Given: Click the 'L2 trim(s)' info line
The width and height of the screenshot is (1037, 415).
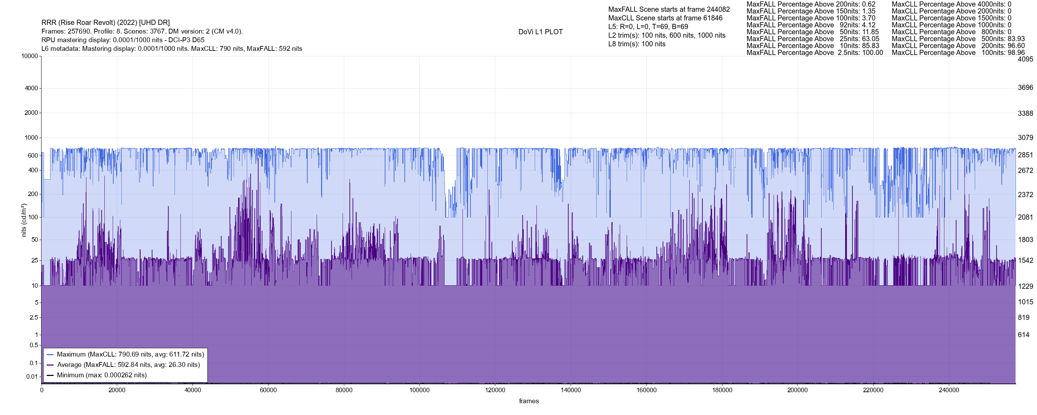Looking at the screenshot, I should (x=667, y=36).
